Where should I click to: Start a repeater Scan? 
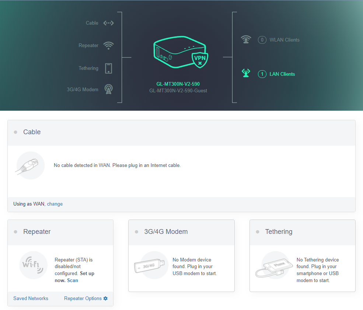[73, 280]
